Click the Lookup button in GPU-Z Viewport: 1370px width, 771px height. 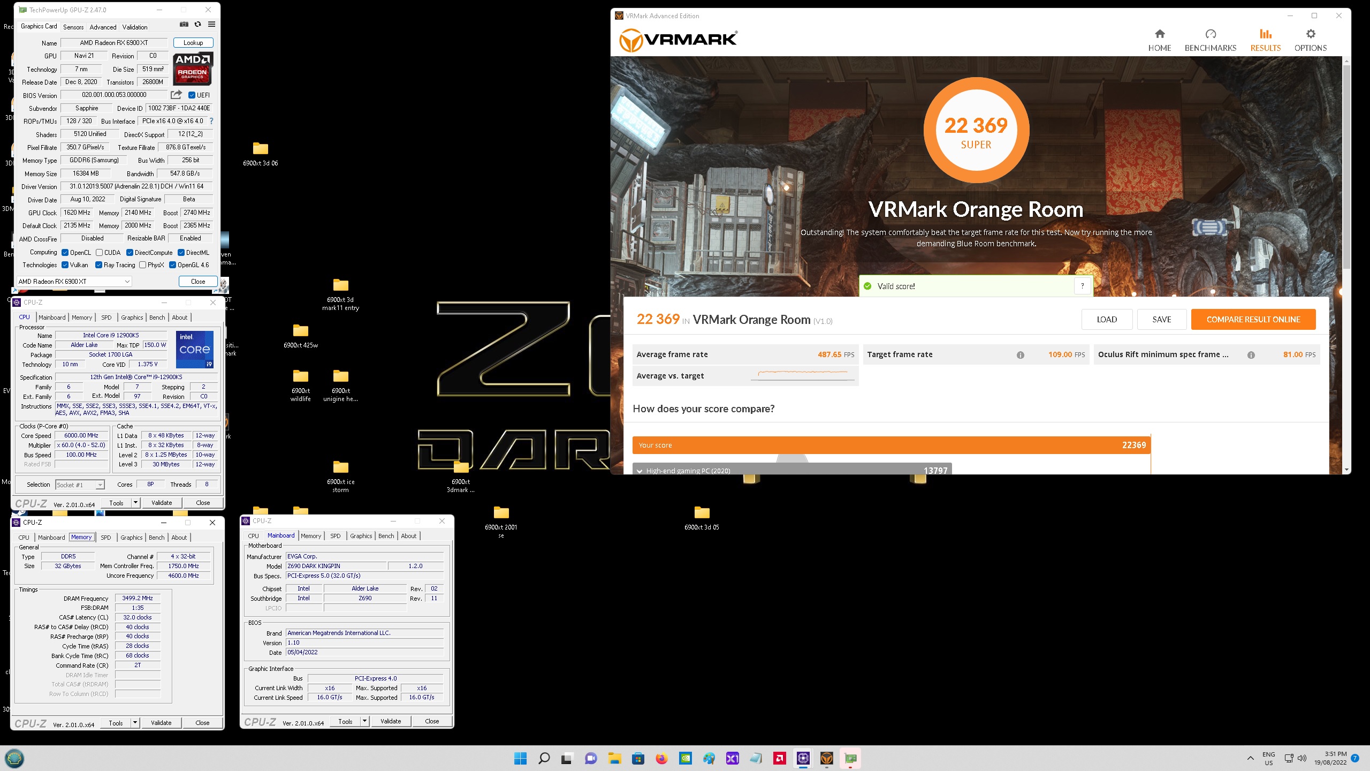[x=193, y=43]
